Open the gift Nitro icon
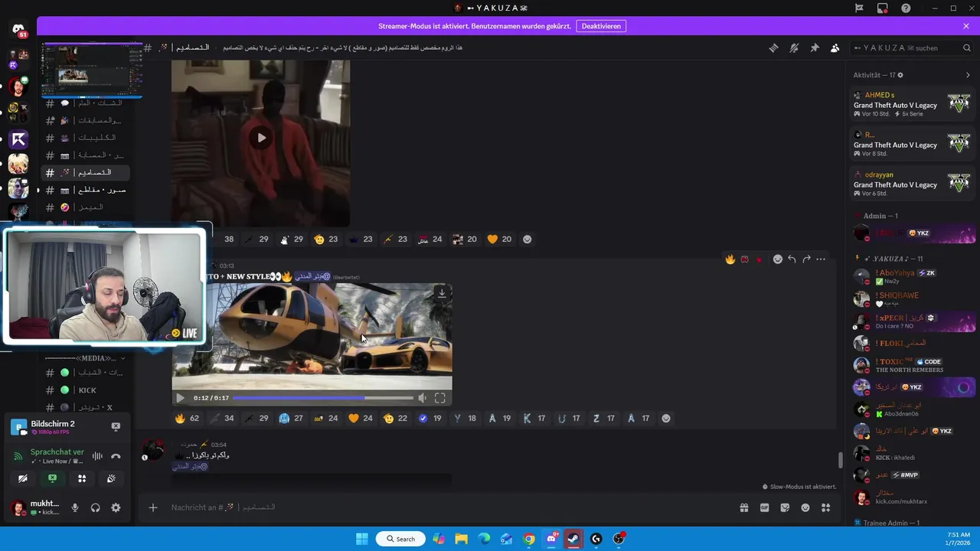The width and height of the screenshot is (980, 551). pos(743,507)
